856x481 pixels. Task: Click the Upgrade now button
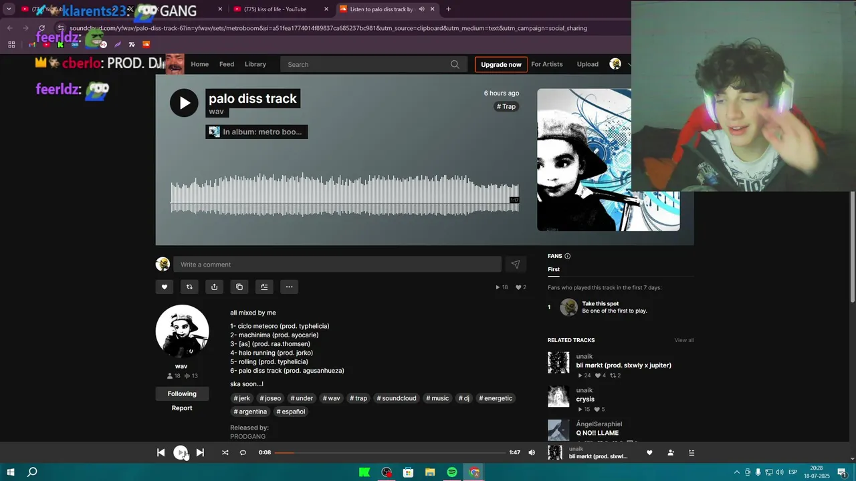501,64
